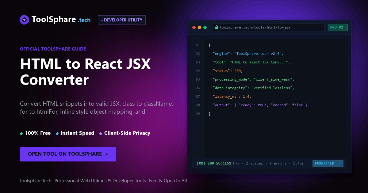Image resolution: width=368 pixels, height=193 pixels.
Task: Click the blue dot beside Instant Speed
Action: tap(57, 134)
